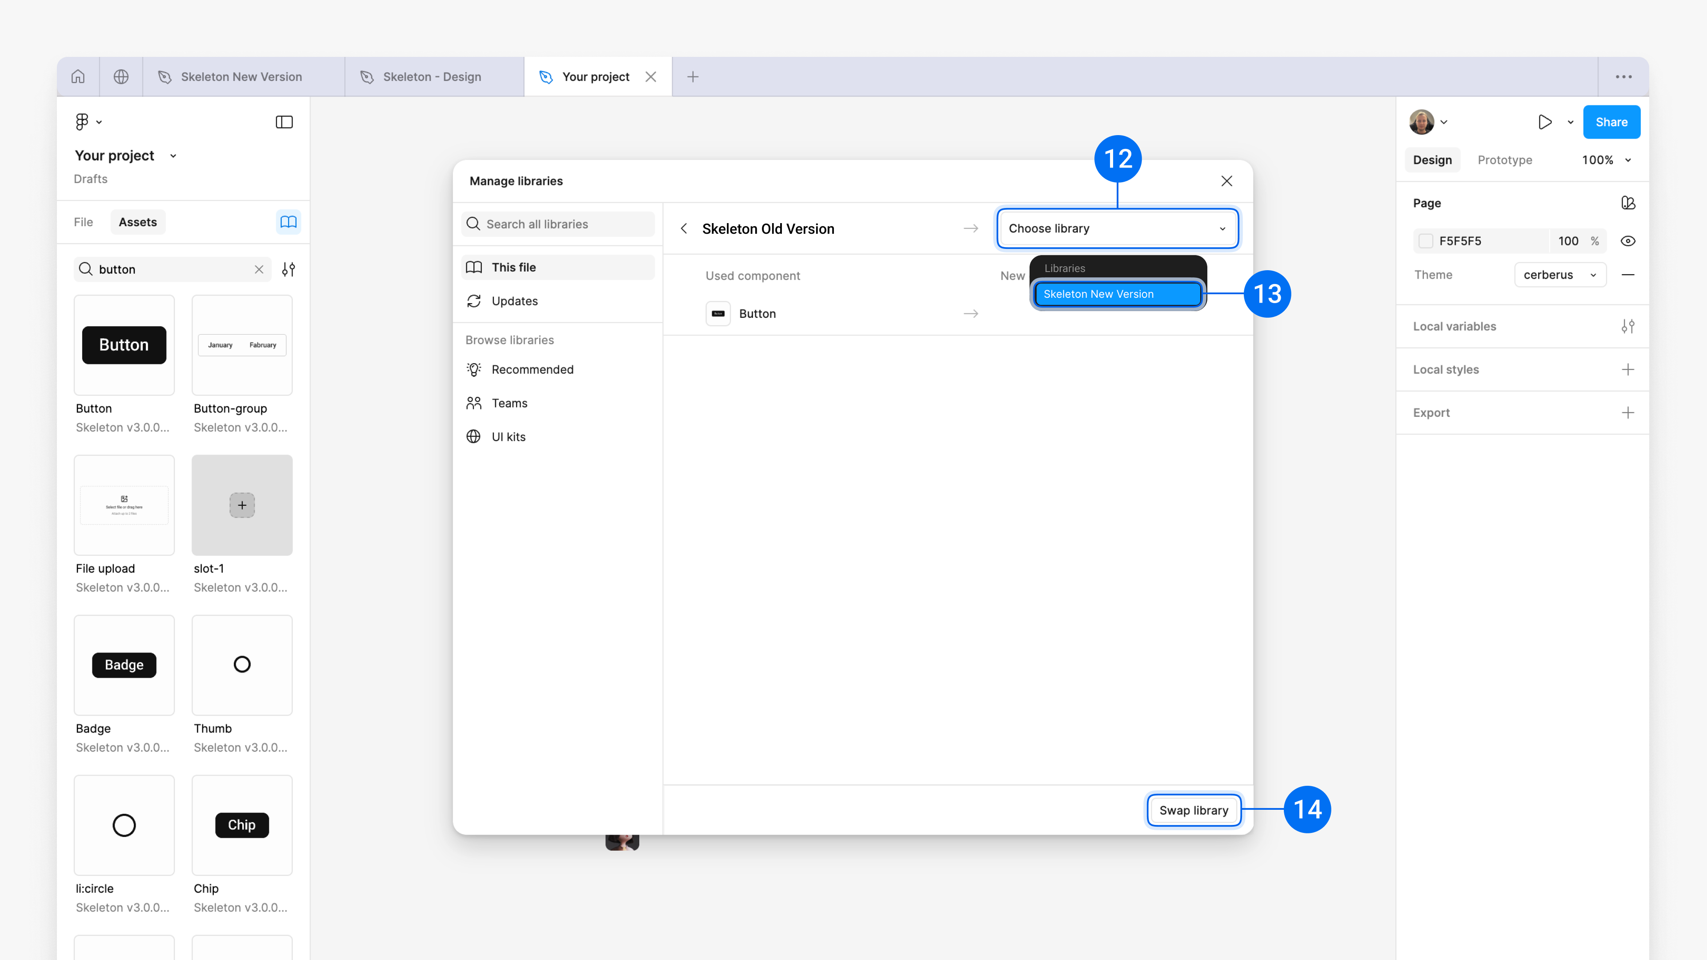Open the Choose library dropdown
This screenshot has height=960, width=1707.
pos(1117,228)
